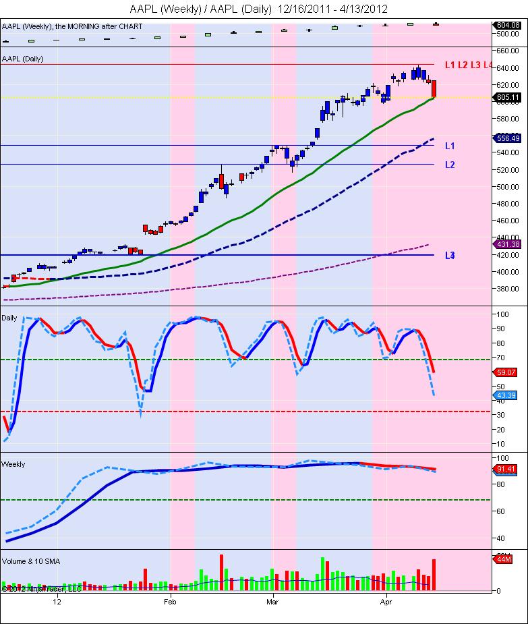
Task: Click the 0 label on volume axis
Action: coord(499,591)
